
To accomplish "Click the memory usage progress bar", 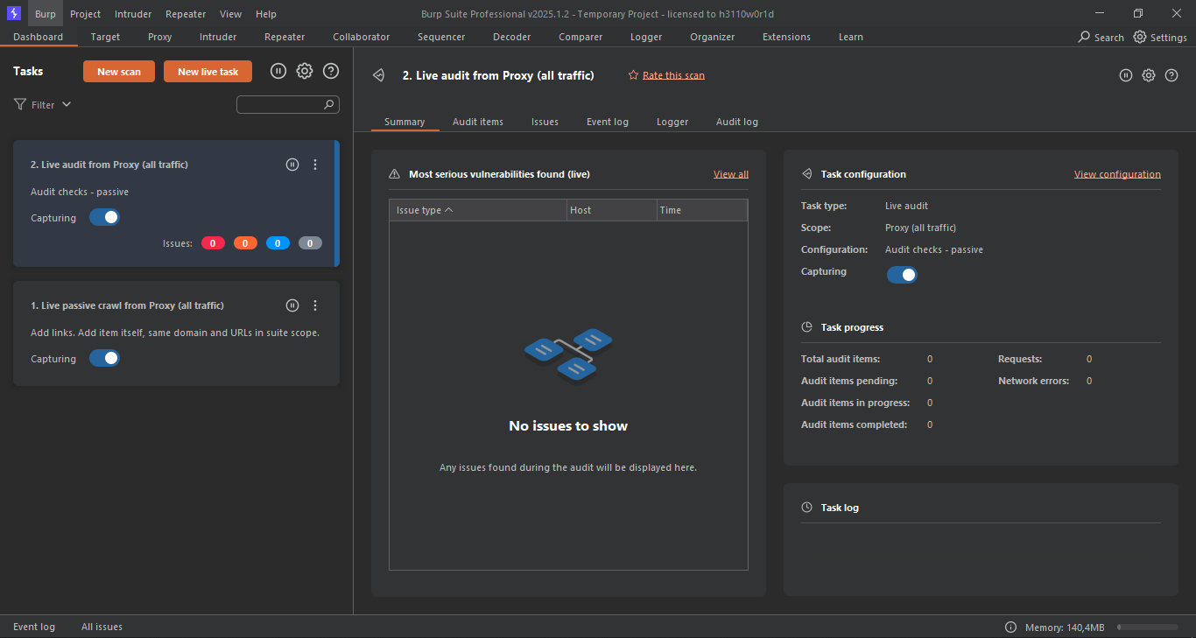I will [1148, 627].
